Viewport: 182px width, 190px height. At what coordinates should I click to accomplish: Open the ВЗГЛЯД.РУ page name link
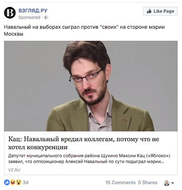click(33, 11)
